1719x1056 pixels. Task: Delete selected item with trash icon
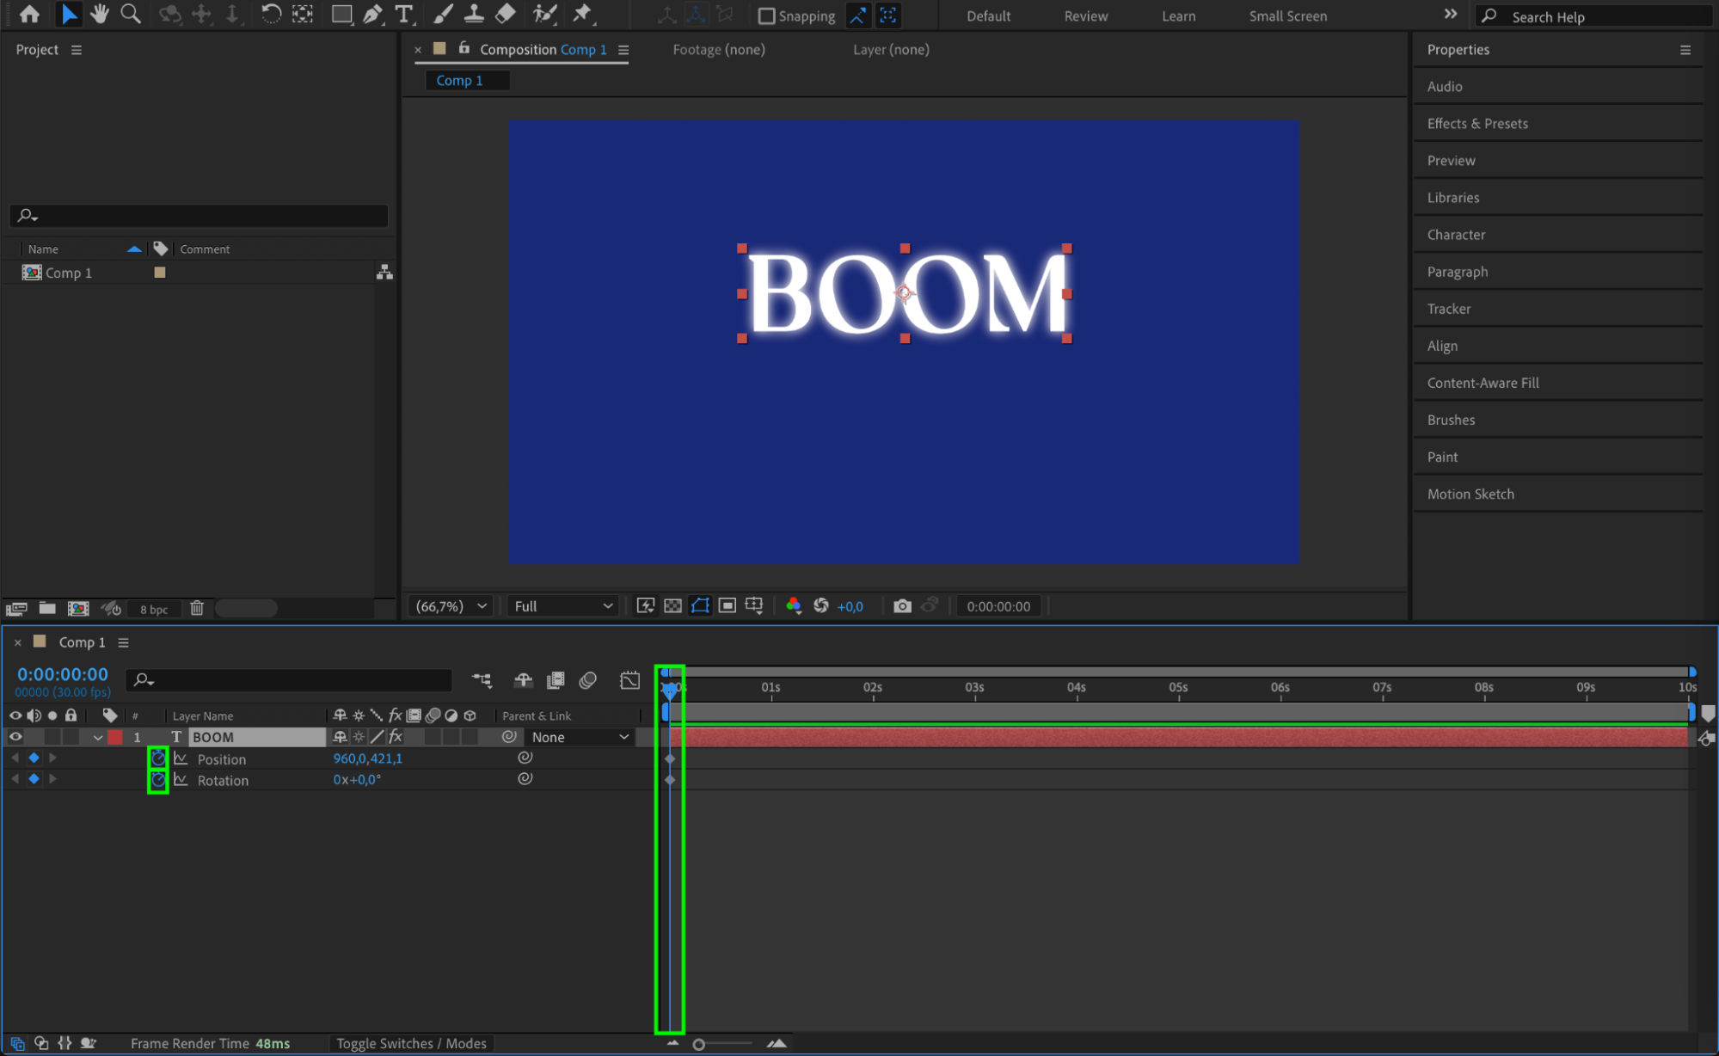point(197,609)
